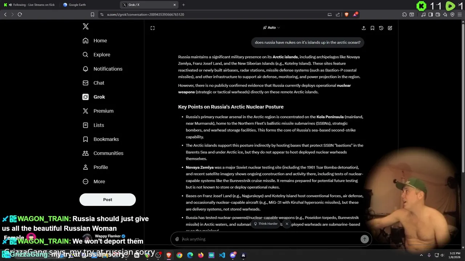Dismiss the Think Harder chip
This screenshot has height=261, width=465.
tap(287, 224)
